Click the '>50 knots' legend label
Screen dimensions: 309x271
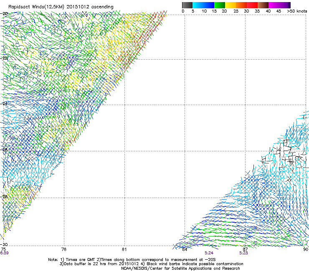tap(297, 11)
